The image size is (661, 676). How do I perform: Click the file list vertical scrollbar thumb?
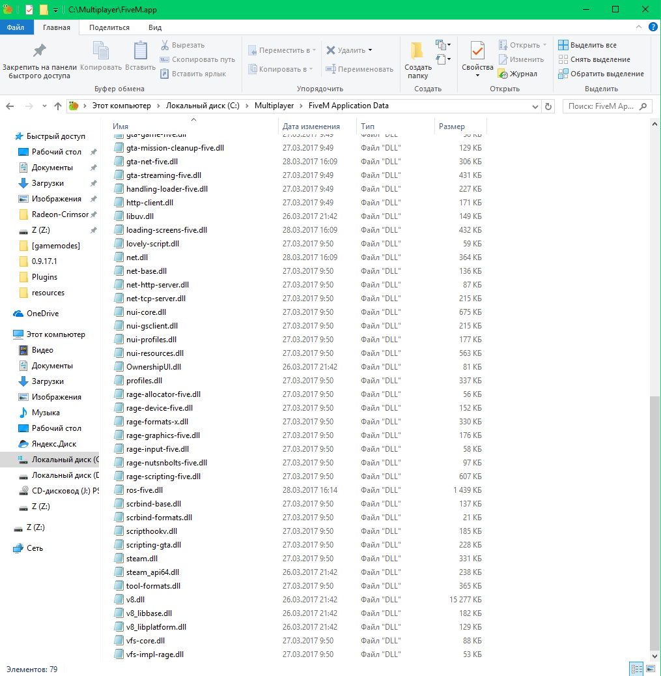(654, 522)
